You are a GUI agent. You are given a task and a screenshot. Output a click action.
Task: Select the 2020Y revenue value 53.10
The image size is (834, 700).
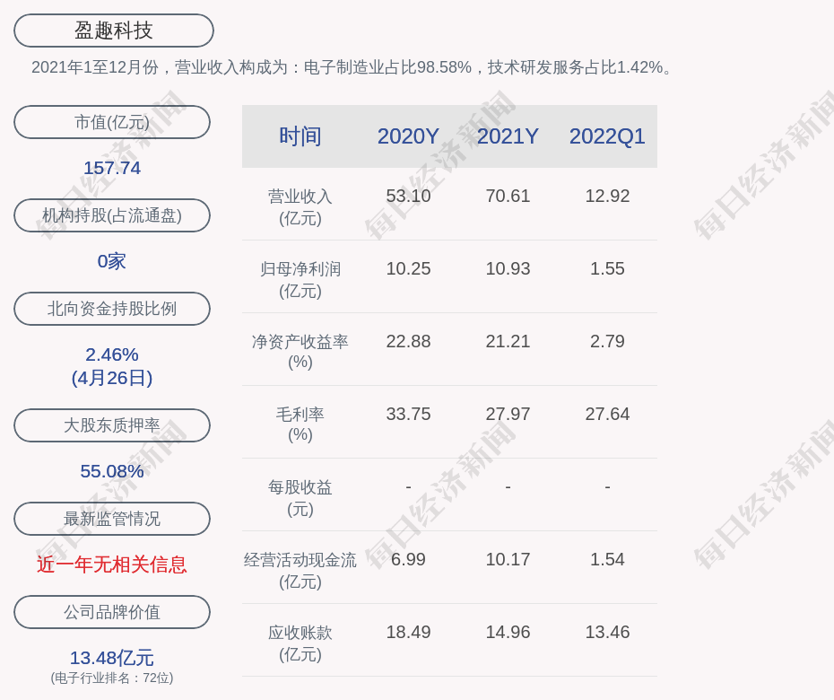point(408,196)
